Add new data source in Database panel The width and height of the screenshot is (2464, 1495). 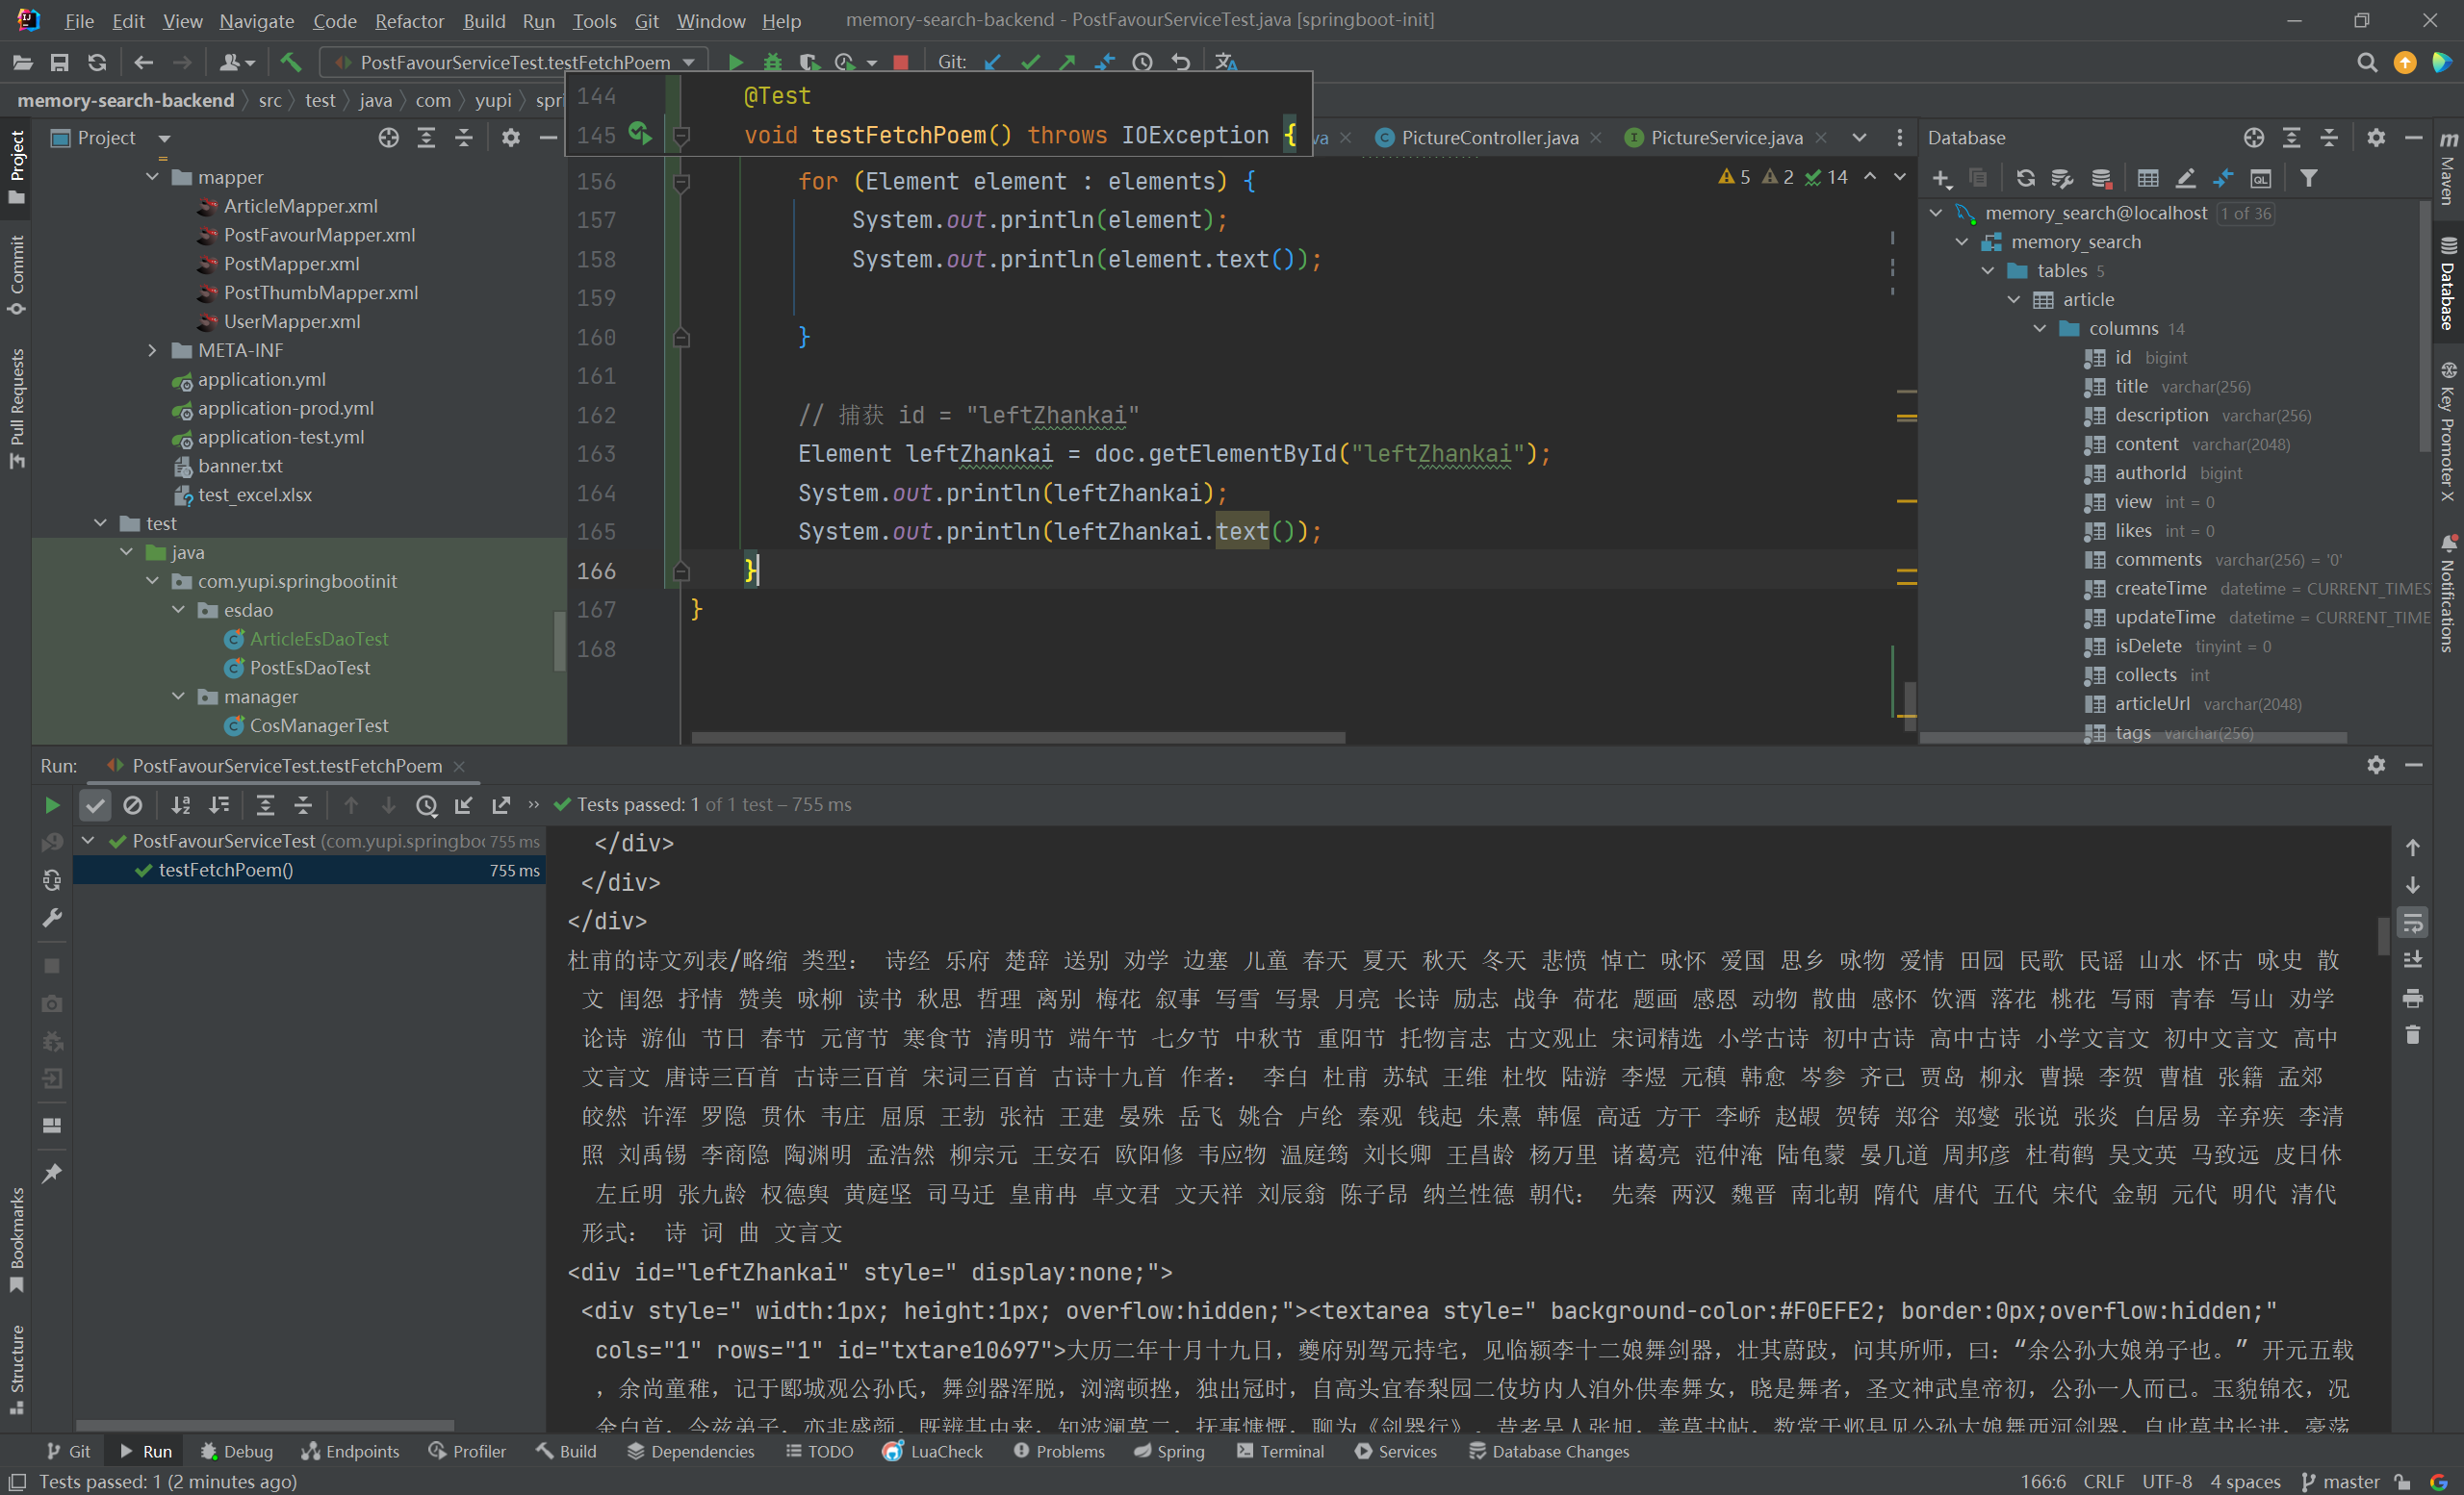point(1940,179)
